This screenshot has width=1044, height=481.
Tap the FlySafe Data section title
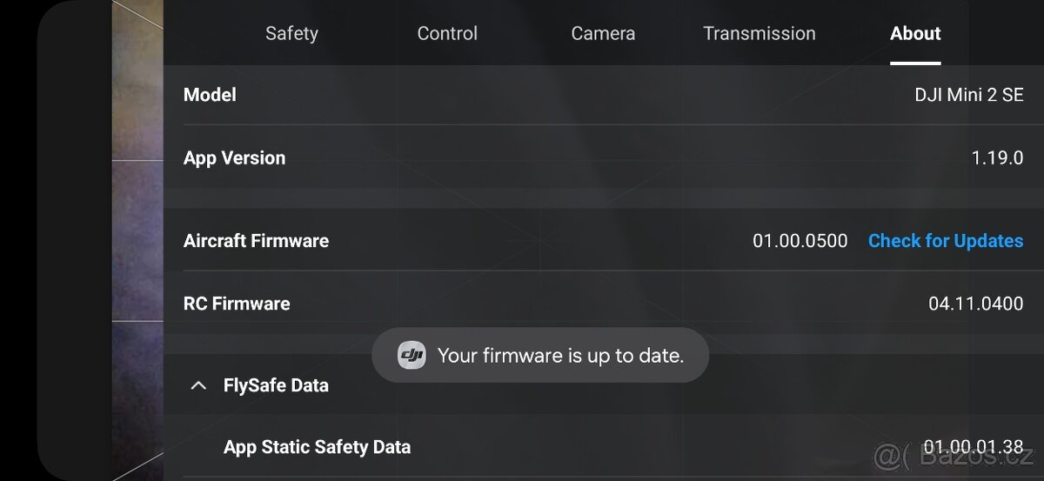pos(276,385)
